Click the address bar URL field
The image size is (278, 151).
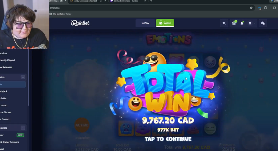click(149, 8)
